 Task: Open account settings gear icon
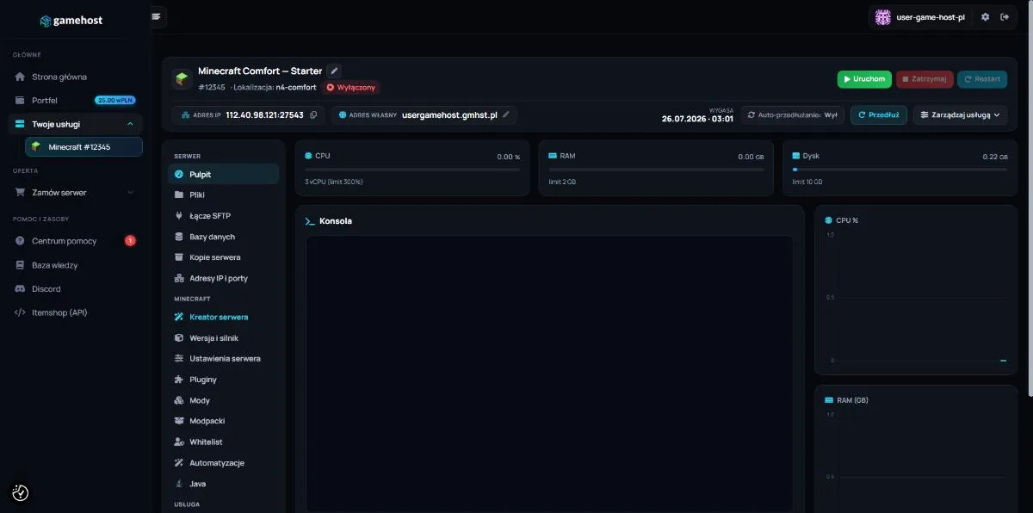coord(986,16)
